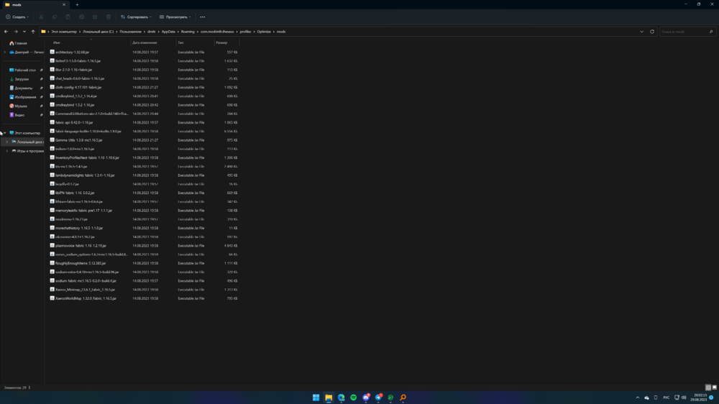The image size is (719, 404).
Task: Open the Создать (New) dropdown button
Action: pos(17,17)
